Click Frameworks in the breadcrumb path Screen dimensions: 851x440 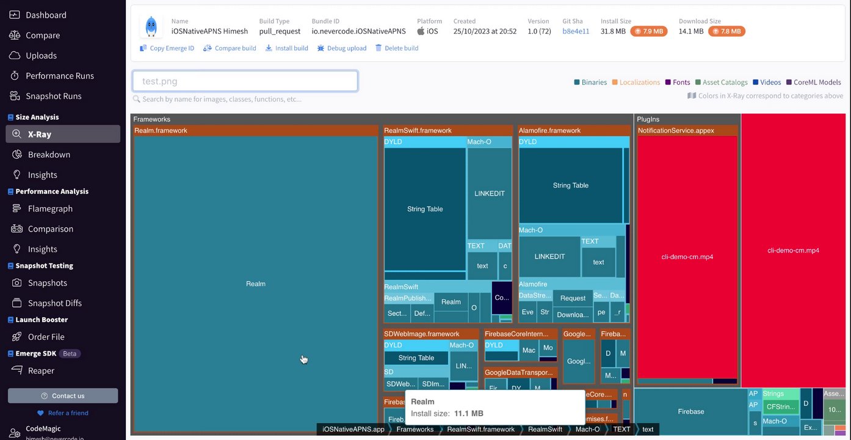point(415,430)
